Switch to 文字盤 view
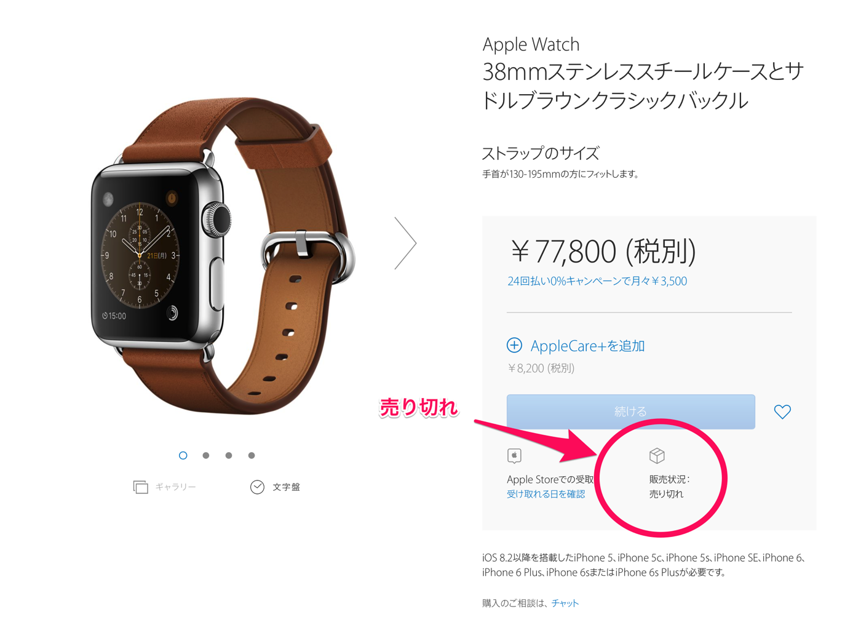Viewport: 861px width, 625px height. point(286,487)
